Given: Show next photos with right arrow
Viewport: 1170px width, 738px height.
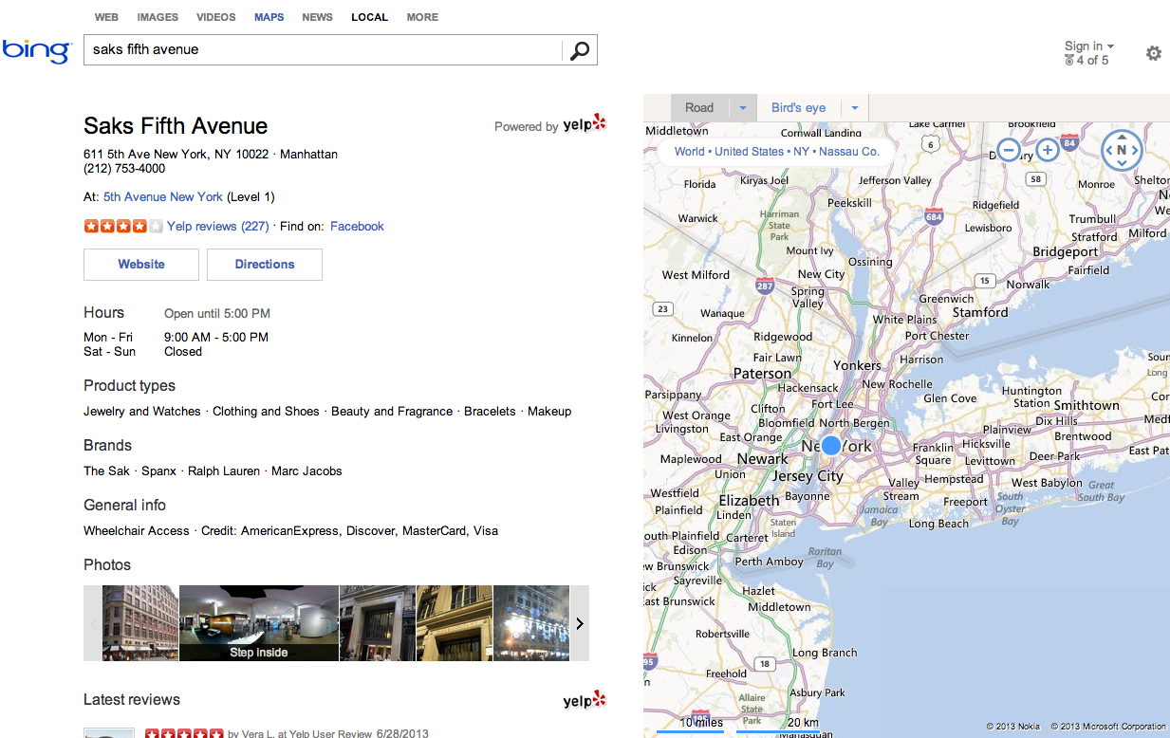Looking at the screenshot, I should coord(579,623).
